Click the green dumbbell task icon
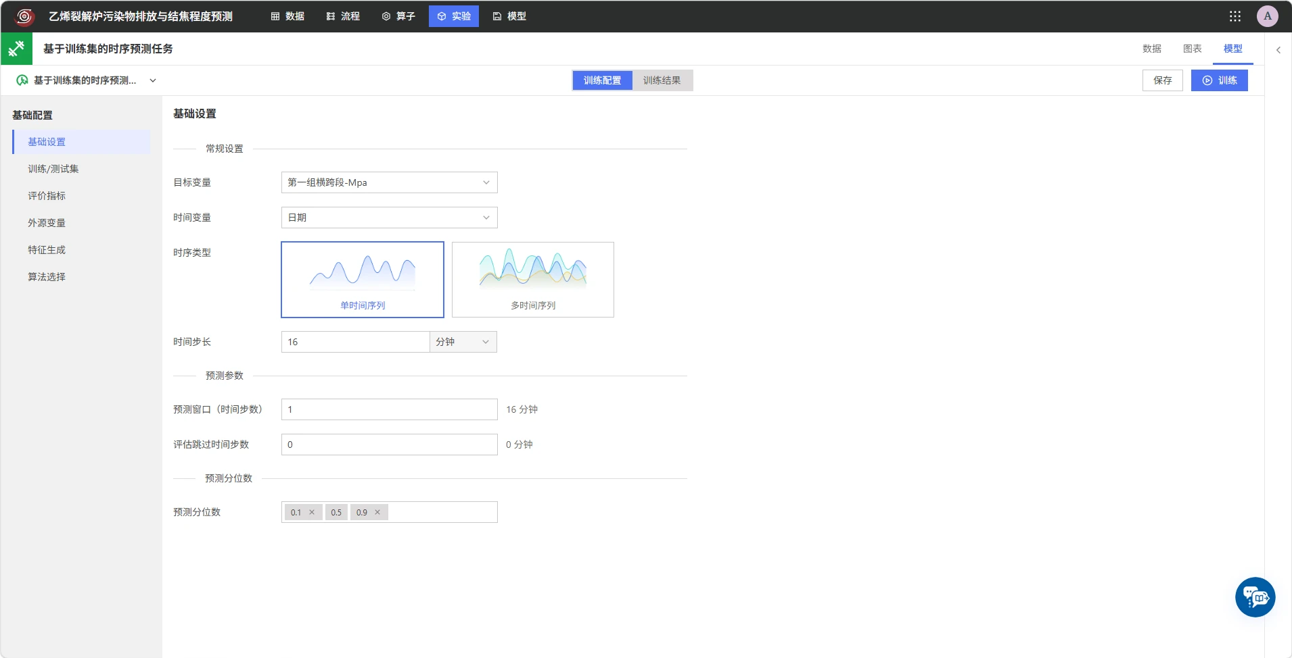 tap(16, 49)
